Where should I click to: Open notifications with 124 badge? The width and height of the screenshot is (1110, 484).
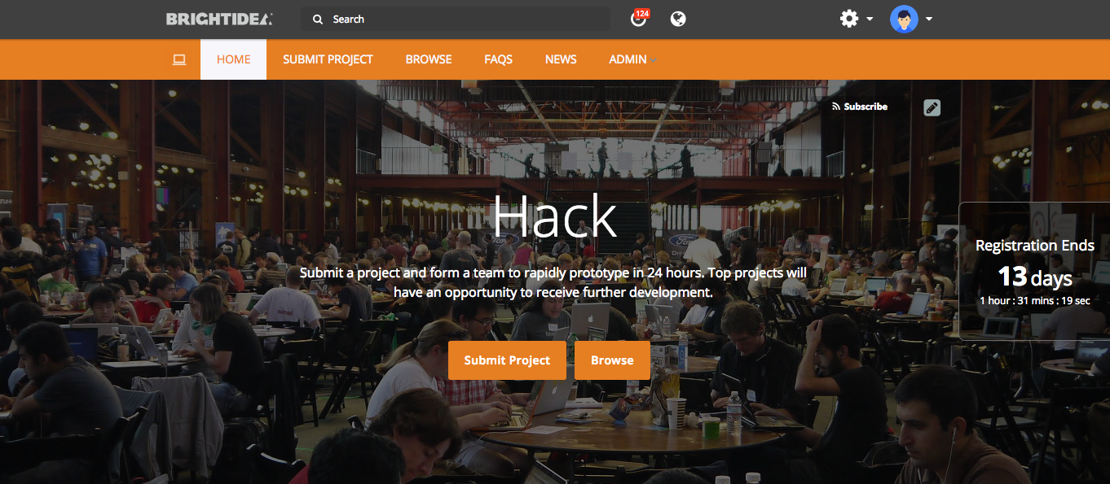click(640, 18)
